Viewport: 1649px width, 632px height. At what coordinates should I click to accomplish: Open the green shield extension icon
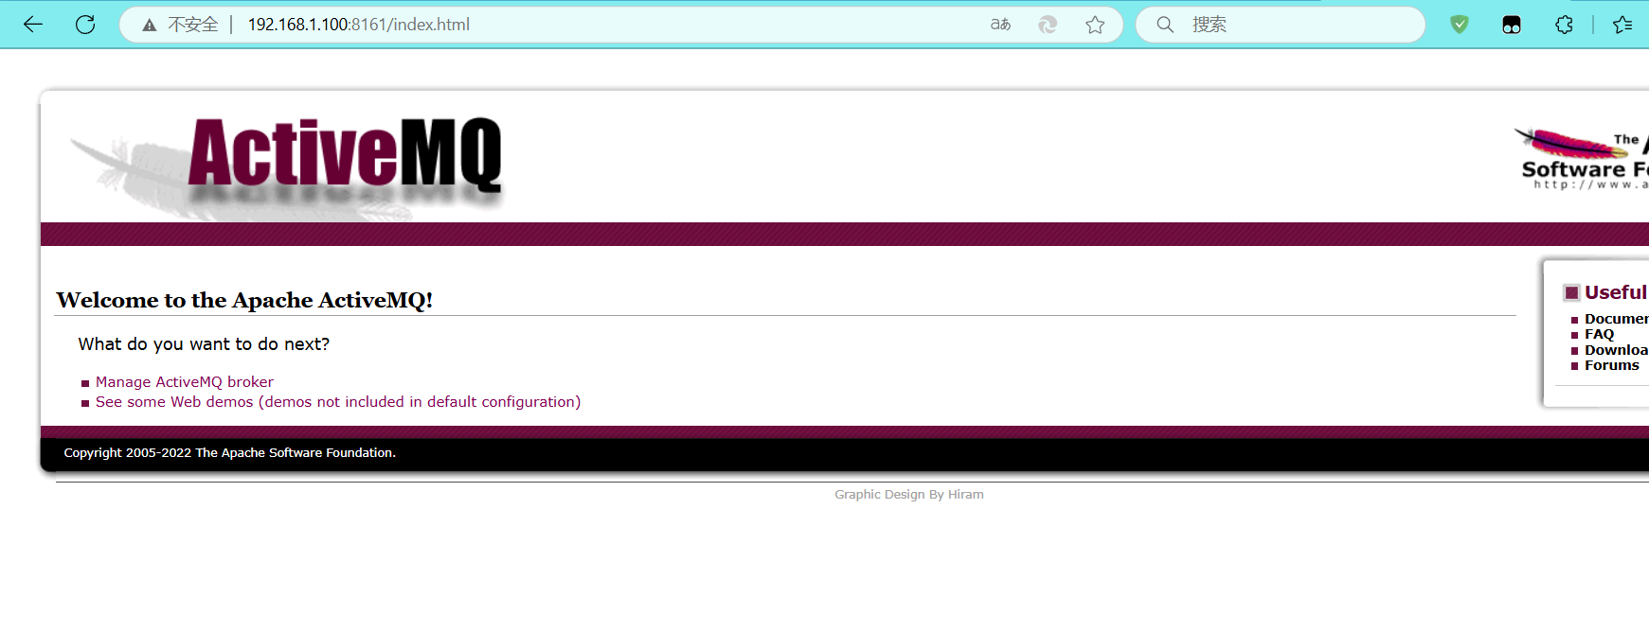pos(1460,25)
